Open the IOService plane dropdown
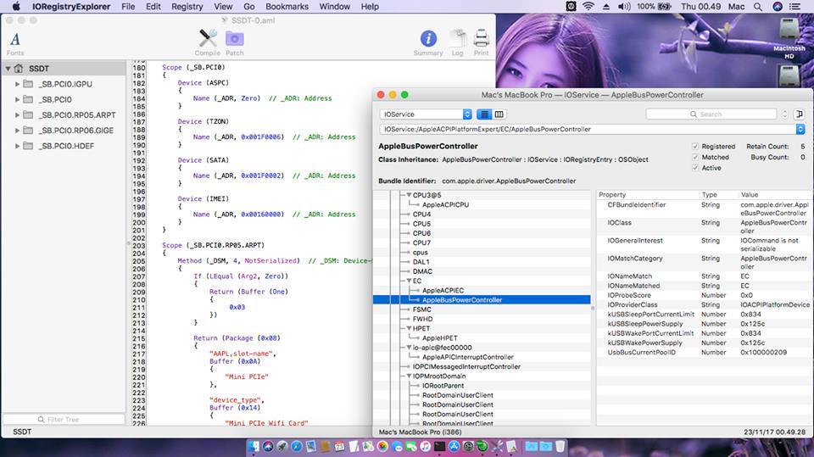The image size is (814, 457). tap(426, 114)
